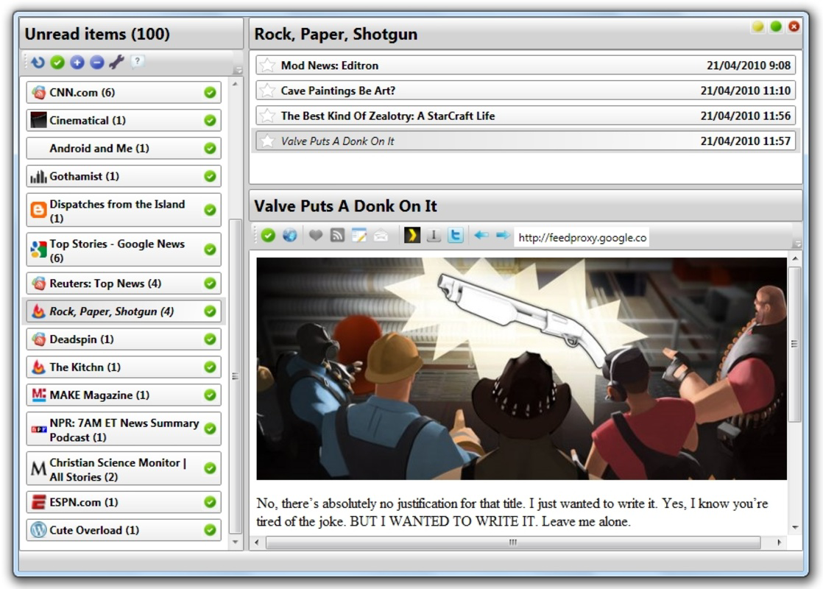Open Top Stories - Google News feed
Image resolution: width=823 pixels, height=589 pixels.
[x=124, y=250]
